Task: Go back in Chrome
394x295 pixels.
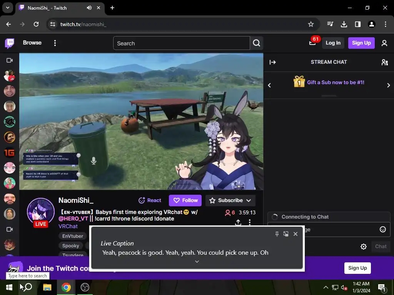Action: coord(8,24)
